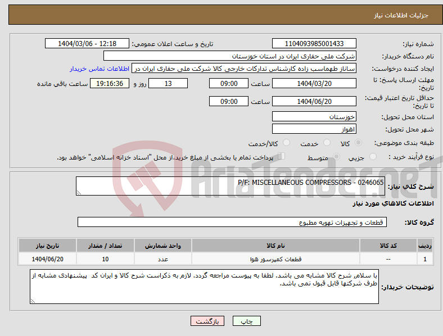Click the table date cell 1404/06/20
The image size is (443, 336).
point(47,259)
